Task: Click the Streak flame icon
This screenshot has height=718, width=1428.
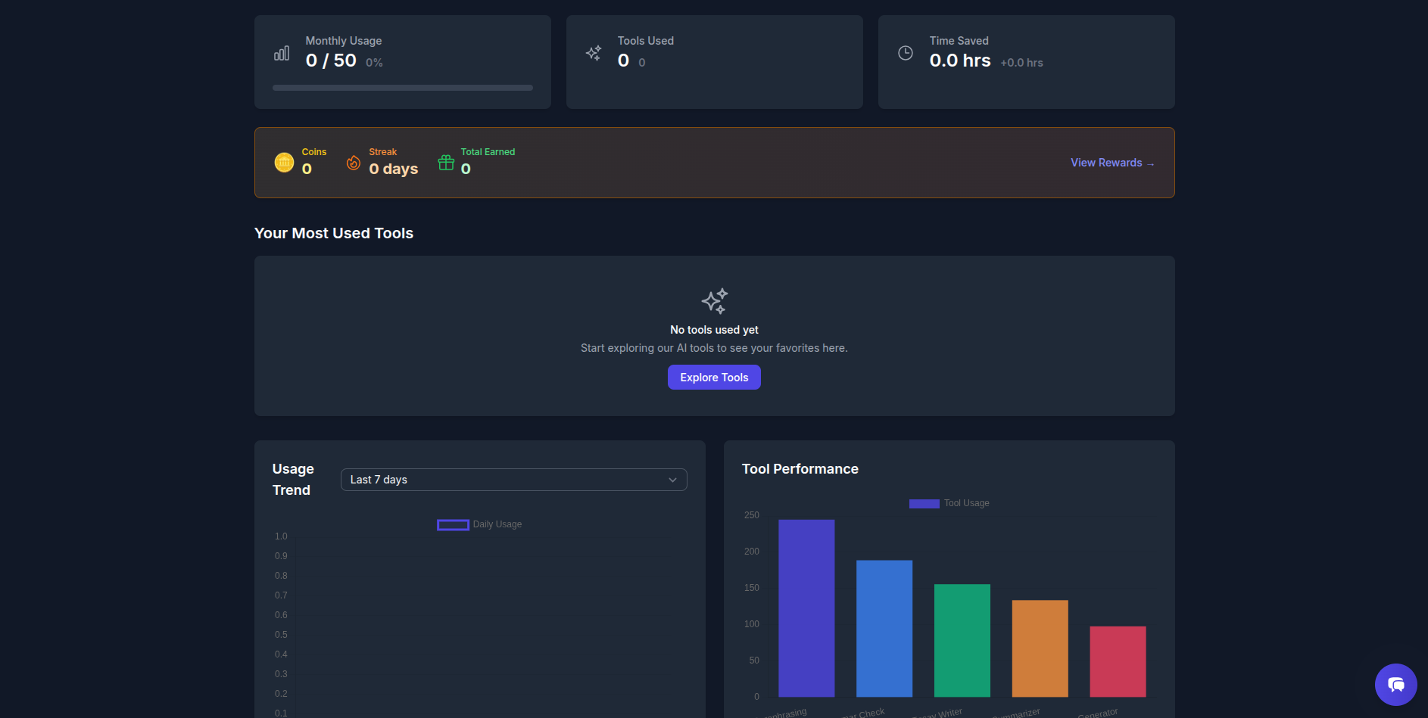Action: (x=353, y=162)
